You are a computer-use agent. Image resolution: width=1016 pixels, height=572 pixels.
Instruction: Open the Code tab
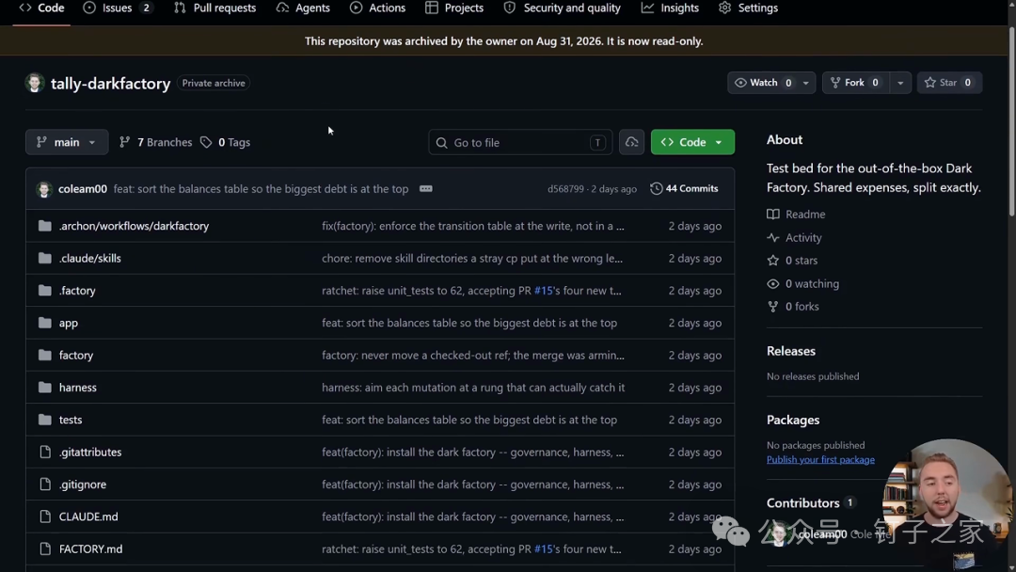pos(41,8)
